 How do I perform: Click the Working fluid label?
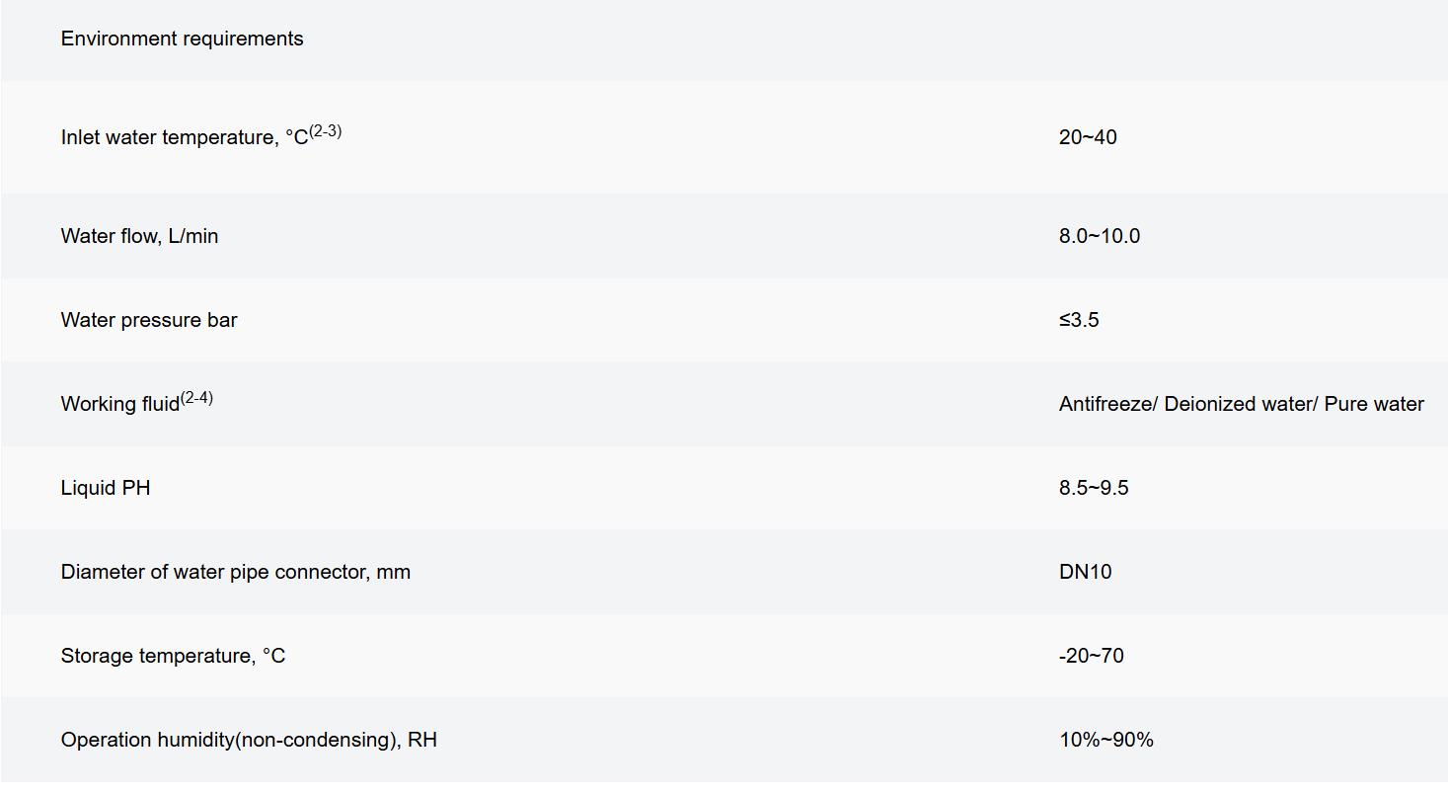[119, 404]
